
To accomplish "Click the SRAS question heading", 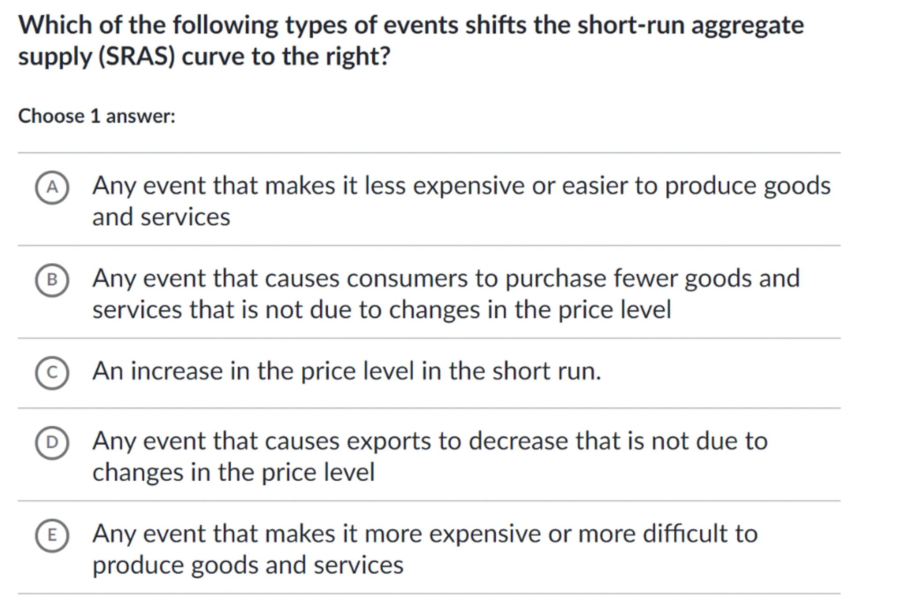I will click(411, 41).
